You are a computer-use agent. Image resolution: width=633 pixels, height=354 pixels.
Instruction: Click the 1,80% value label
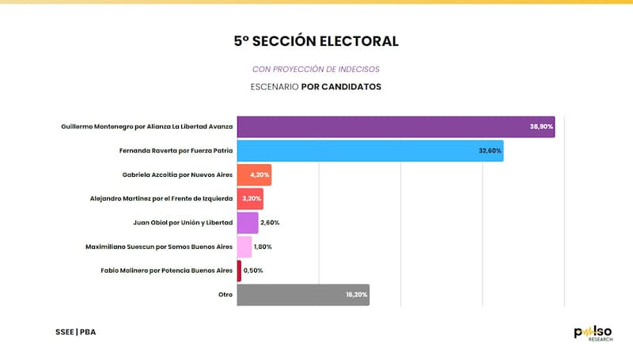click(263, 247)
